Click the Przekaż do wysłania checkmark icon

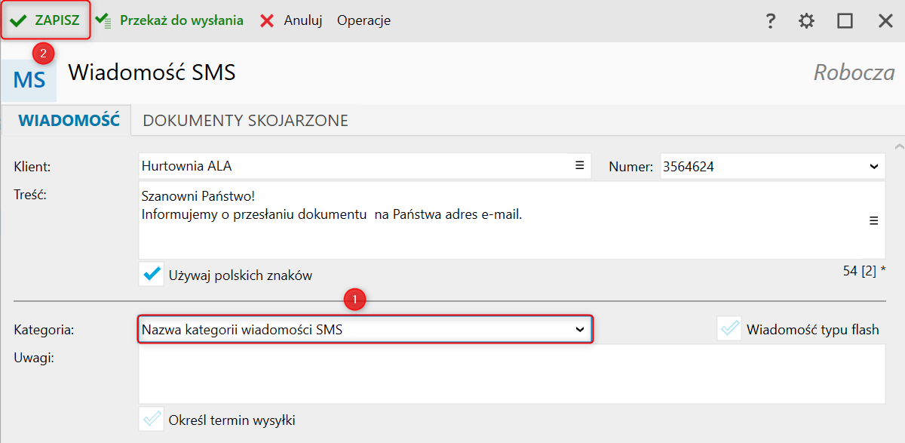[x=103, y=20]
